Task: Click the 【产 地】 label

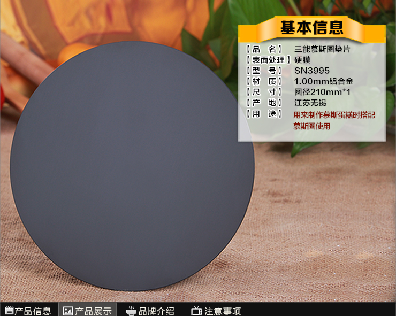Action: 264,103
